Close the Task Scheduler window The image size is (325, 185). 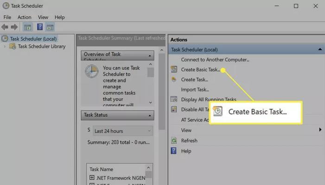315,6
